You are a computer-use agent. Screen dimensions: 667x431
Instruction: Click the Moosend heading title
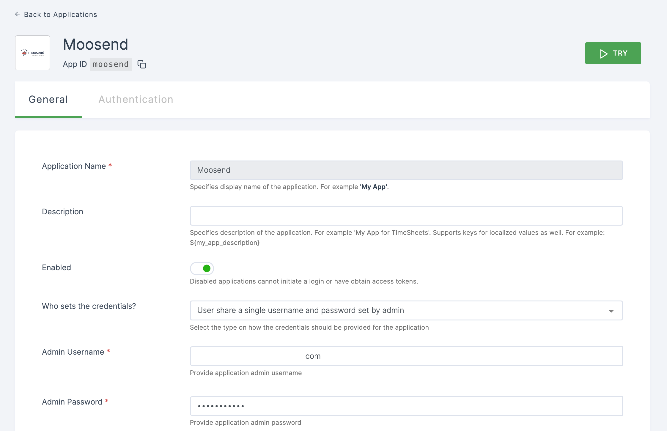point(95,45)
